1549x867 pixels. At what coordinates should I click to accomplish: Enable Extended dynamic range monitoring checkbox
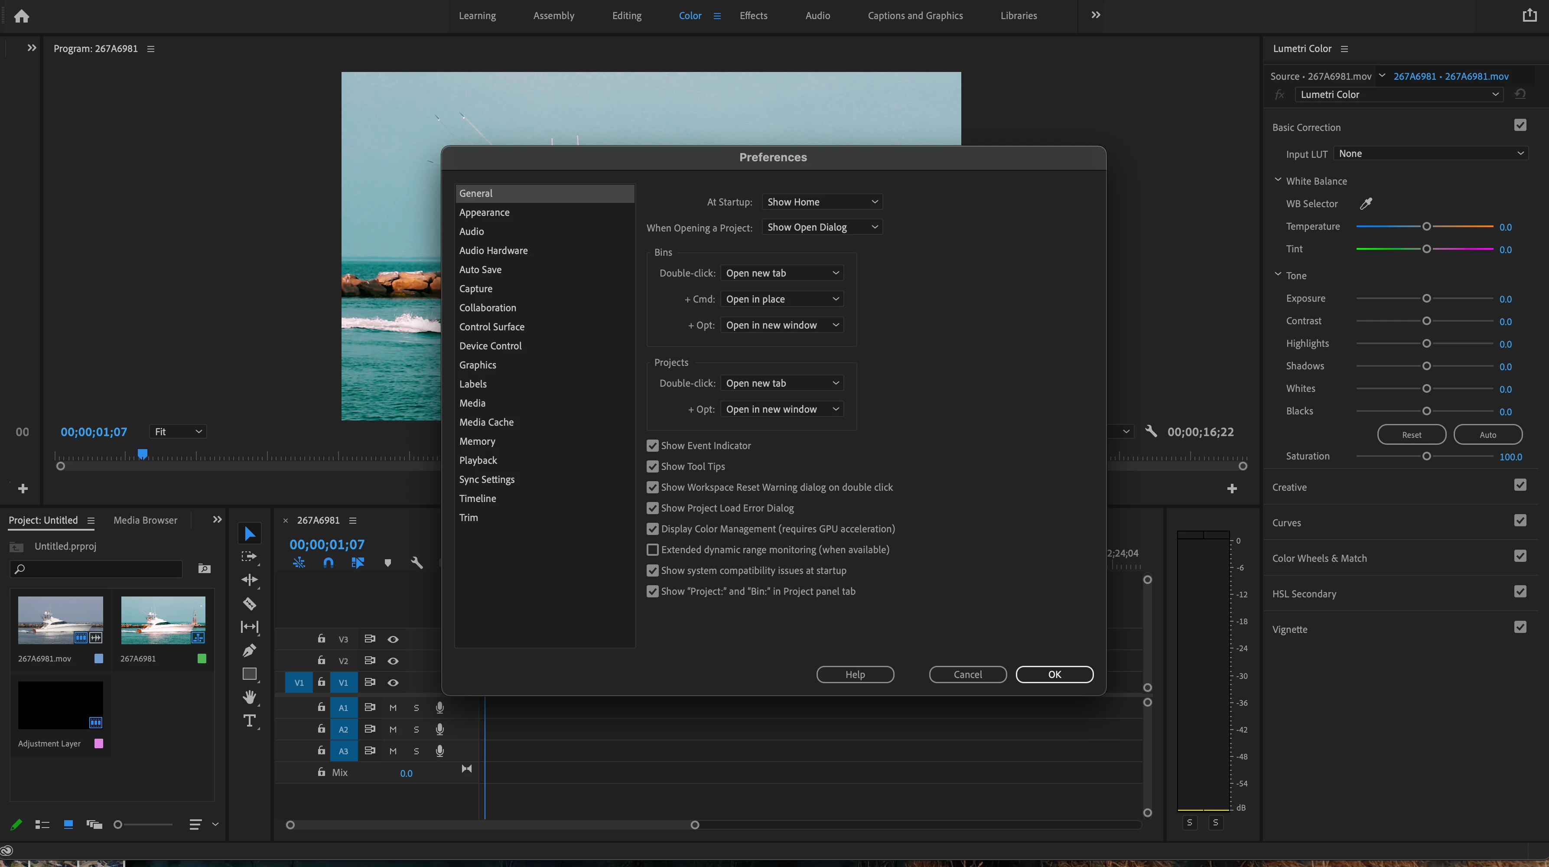(652, 550)
